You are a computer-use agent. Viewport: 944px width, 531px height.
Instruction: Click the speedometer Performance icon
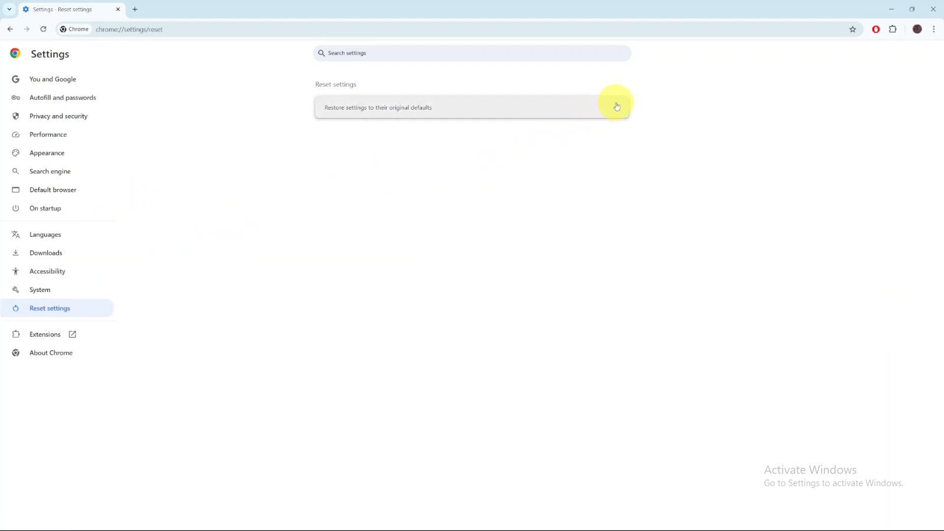click(x=16, y=135)
